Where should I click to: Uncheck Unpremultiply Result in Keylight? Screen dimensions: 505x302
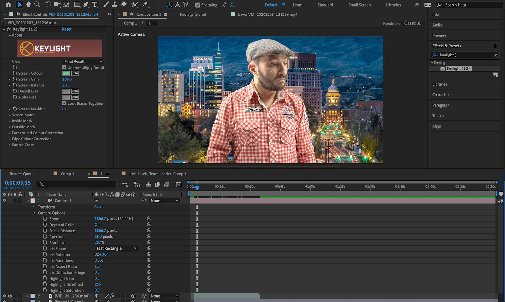pyautogui.click(x=64, y=67)
